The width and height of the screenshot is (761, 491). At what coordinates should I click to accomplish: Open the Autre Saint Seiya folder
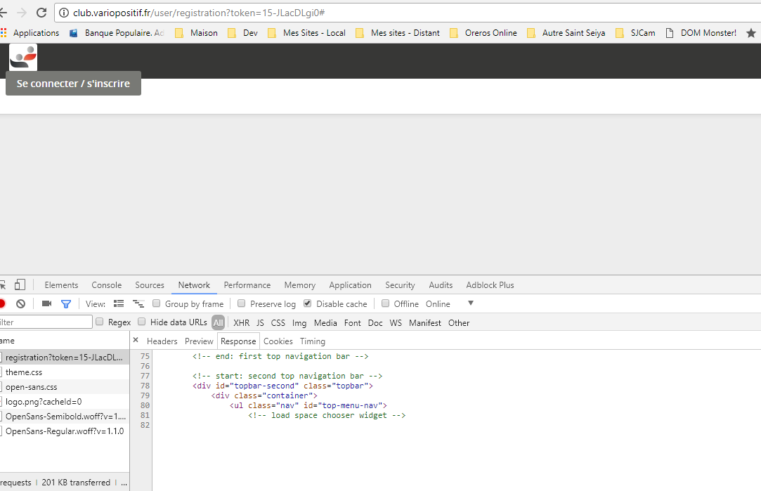[566, 33]
